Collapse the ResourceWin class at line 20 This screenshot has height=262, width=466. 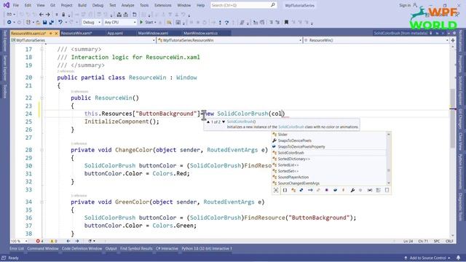pos(42,78)
